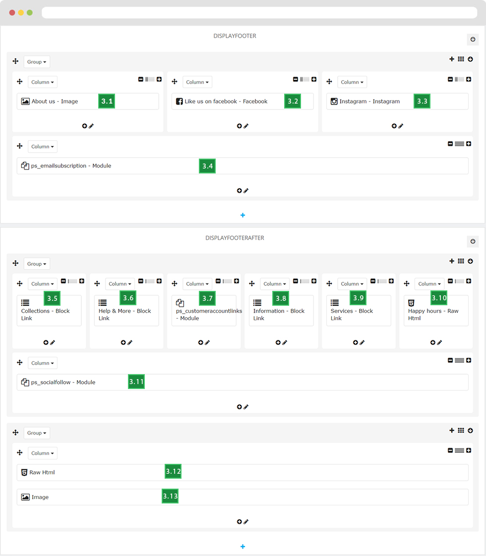The image size is (486, 556).
Task: Click the move handle beside DISPLAYFOOTER Group dropdown
Action: coord(15,61)
